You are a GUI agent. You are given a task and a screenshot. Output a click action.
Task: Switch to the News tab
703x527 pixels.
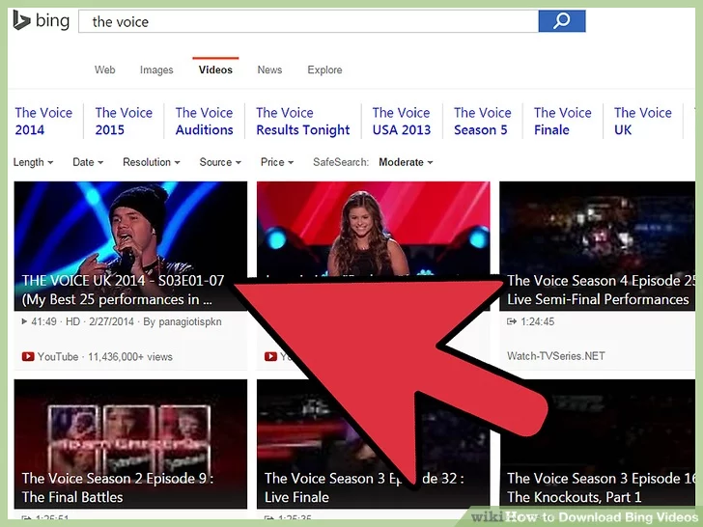click(269, 69)
